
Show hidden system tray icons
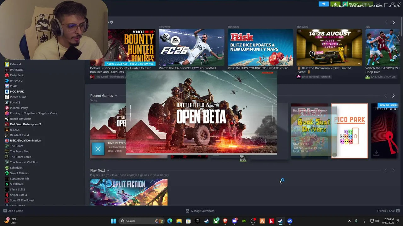[349, 221]
